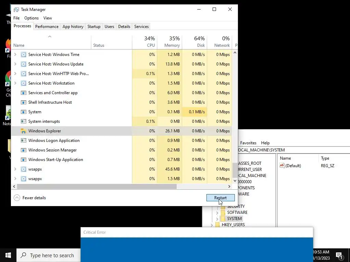Click the horizontal scrollbar right arrow
The image size is (350, 262).
click(229, 187)
